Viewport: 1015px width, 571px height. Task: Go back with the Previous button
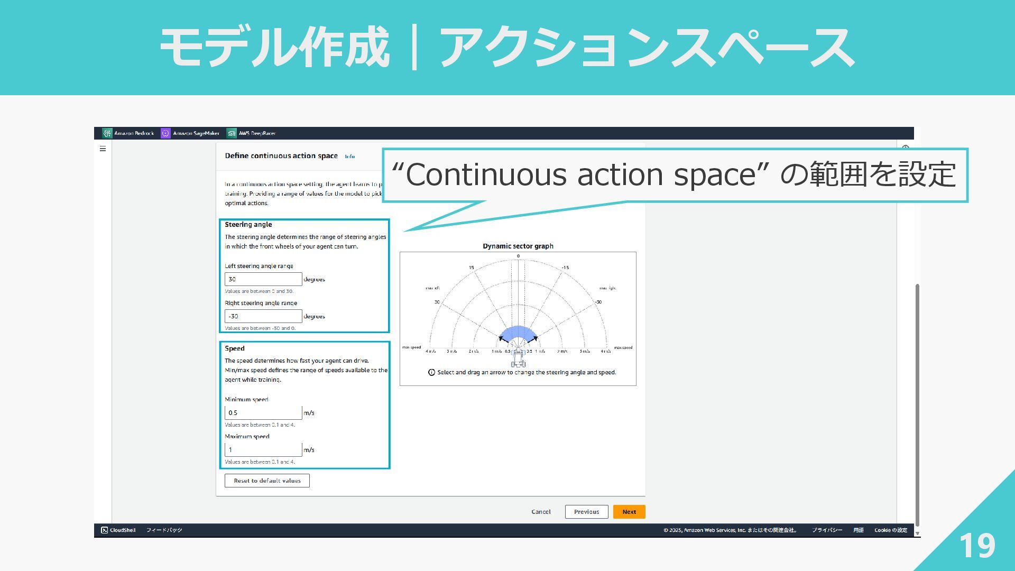586,512
